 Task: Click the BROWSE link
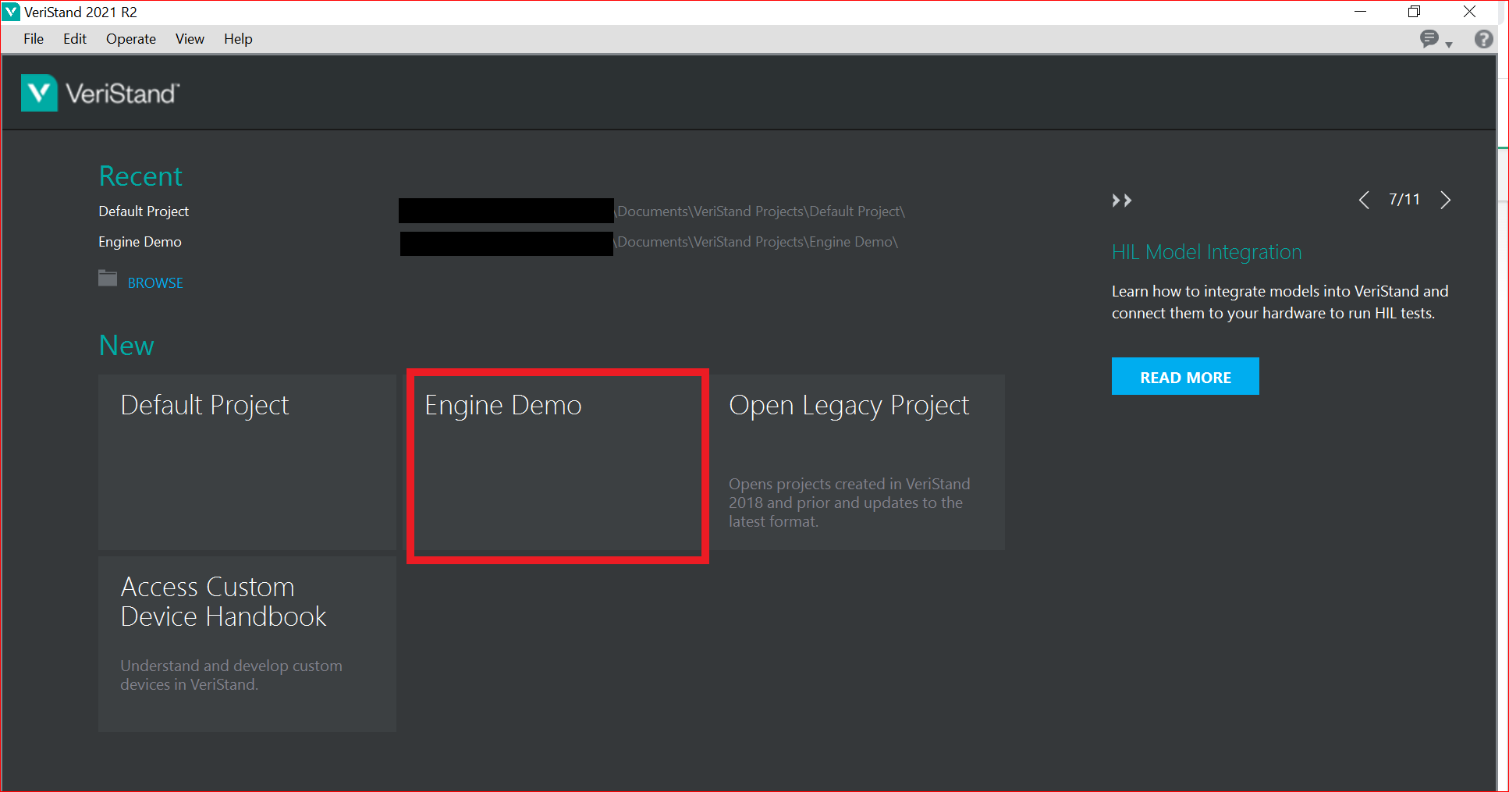155,283
